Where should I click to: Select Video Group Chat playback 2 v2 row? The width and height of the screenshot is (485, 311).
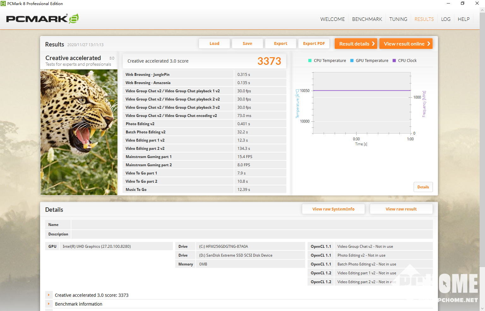click(x=204, y=99)
